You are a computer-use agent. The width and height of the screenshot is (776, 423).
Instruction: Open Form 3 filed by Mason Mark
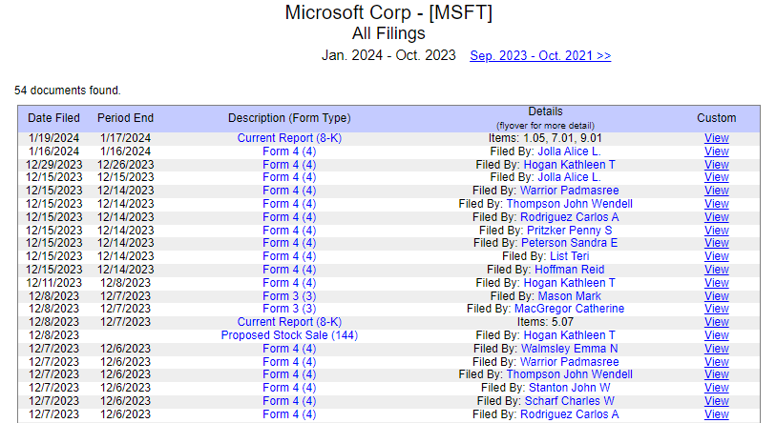(289, 296)
